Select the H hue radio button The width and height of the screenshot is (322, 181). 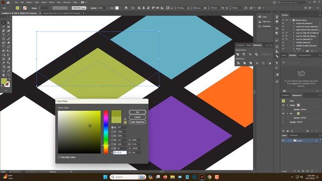(112, 127)
